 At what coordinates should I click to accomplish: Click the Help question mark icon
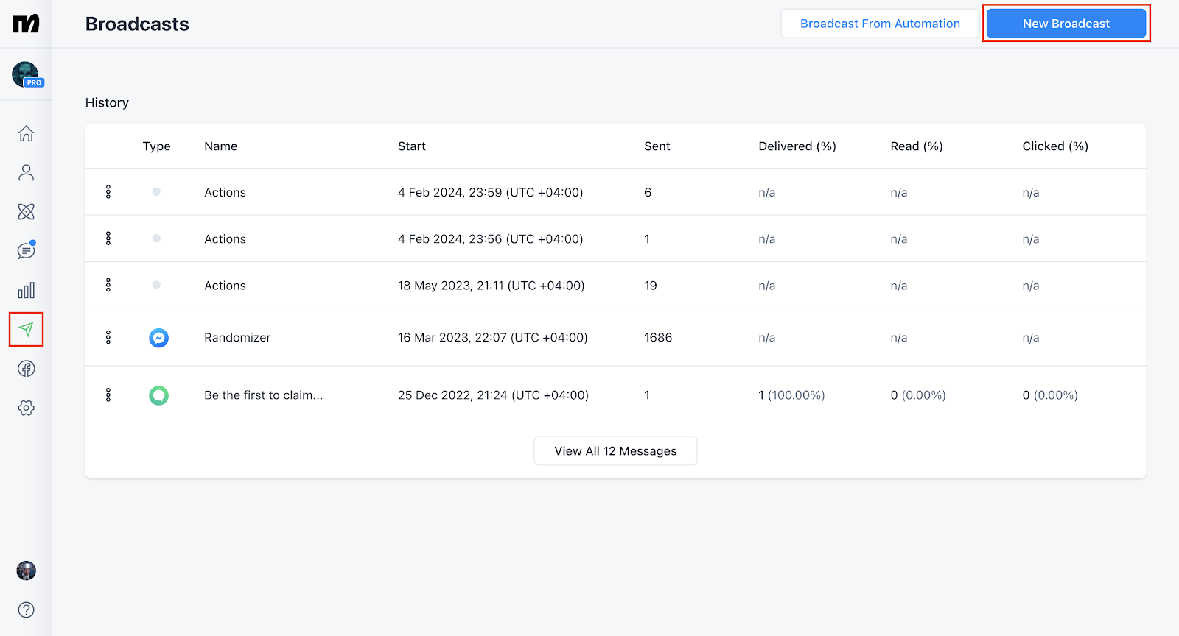(x=26, y=609)
